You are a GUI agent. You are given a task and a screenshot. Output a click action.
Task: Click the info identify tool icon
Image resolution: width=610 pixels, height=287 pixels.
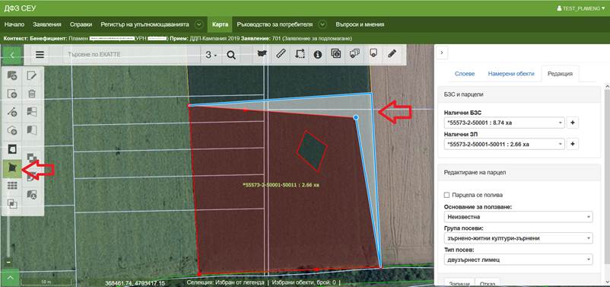(x=318, y=54)
